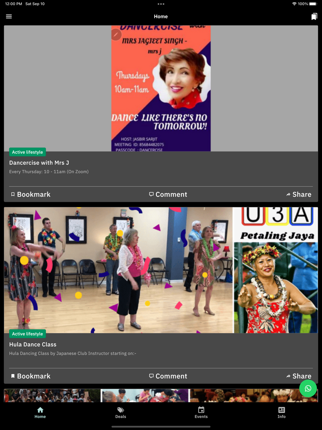The image size is (322, 430).
Task: Switch to the Info tab
Action: click(282, 413)
